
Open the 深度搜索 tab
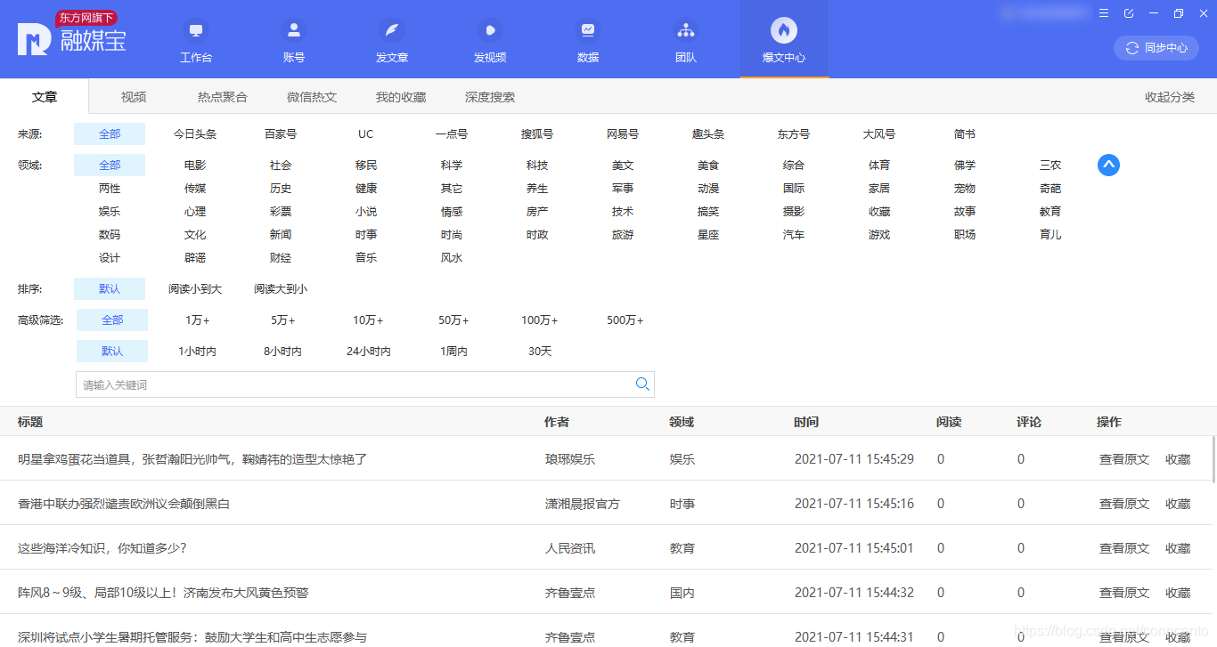[x=490, y=97]
